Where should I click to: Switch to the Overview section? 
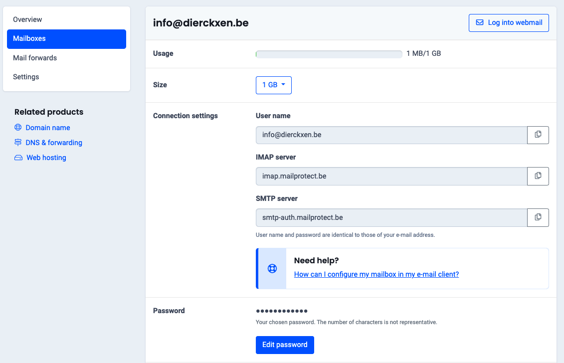click(x=27, y=19)
